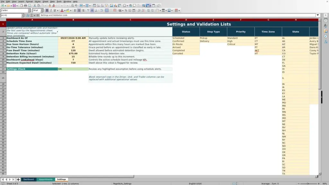
Task: Insert an image using toolbar icon
Action: click(111, 6)
